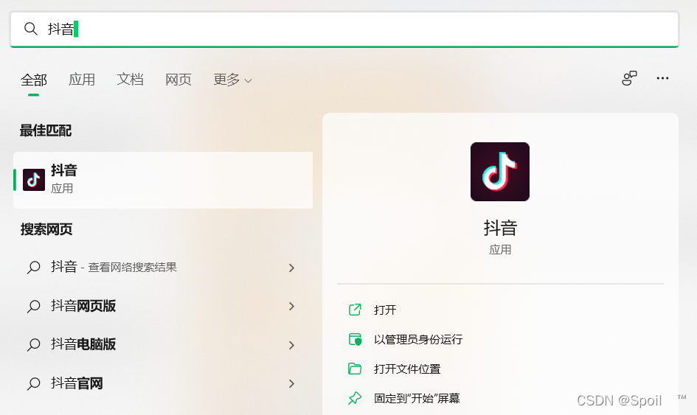Screen dimensions: 697x415
Task: Expand arrow for 抖音 - 查看网络搜索结果
Action: (x=291, y=268)
